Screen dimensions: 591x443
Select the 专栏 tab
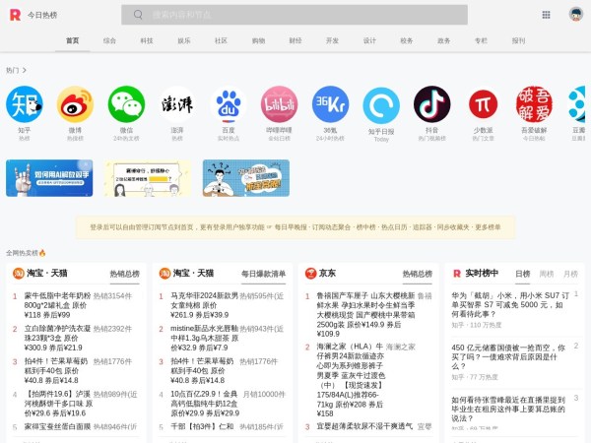tap(481, 40)
